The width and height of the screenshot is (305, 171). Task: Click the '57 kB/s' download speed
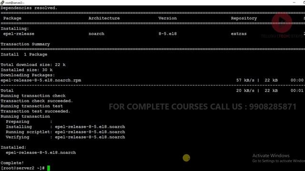tap(245, 80)
